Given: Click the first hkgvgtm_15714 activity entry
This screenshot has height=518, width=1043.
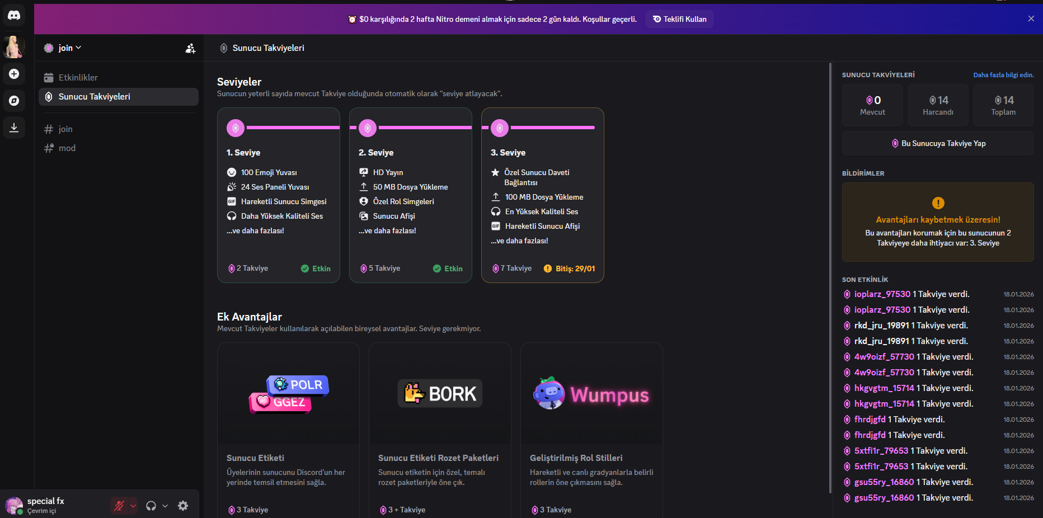Looking at the screenshot, I should (938, 388).
